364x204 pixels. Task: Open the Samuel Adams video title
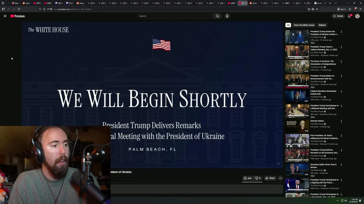point(317,121)
